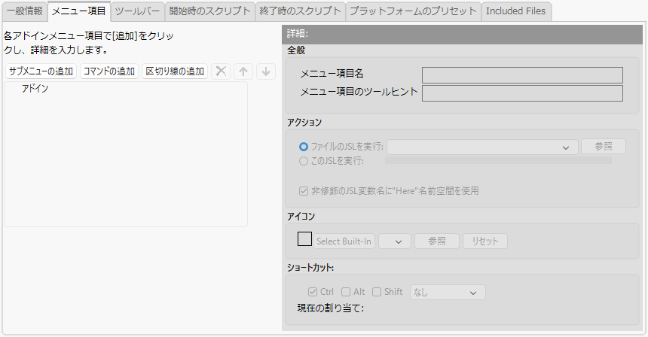The image size is (648, 337).
Task: Open the 終了時のスクリプト tab
Action: click(x=300, y=11)
